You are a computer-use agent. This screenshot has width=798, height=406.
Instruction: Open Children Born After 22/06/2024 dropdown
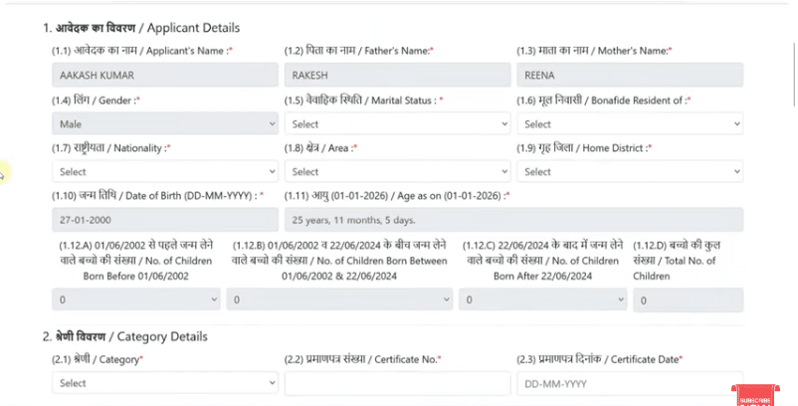pyautogui.click(x=542, y=299)
